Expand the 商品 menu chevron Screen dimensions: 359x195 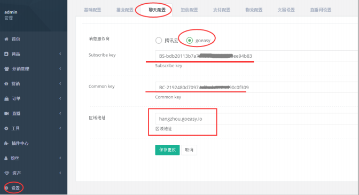click(x=60, y=54)
